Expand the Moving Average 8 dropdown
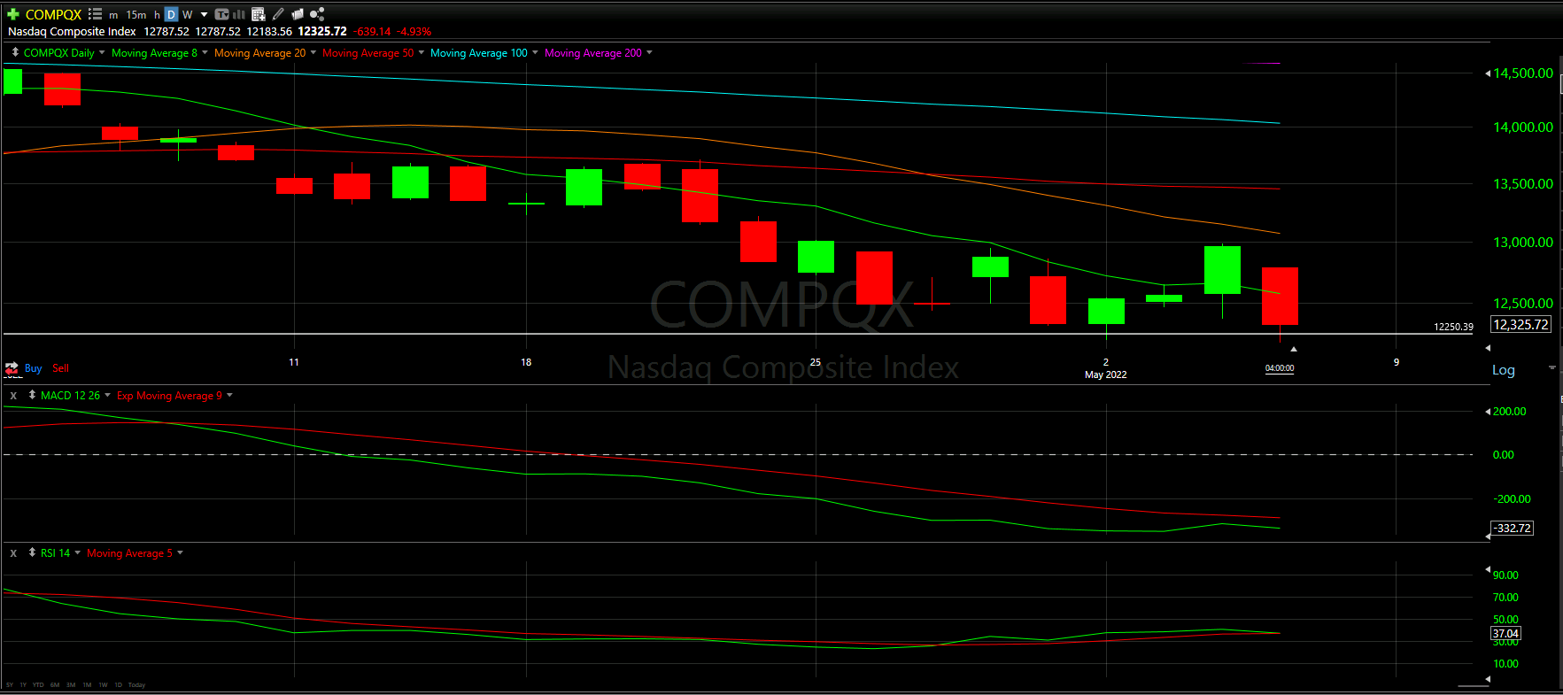The width and height of the screenshot is (1563, 695). click(x=205, y=52)
